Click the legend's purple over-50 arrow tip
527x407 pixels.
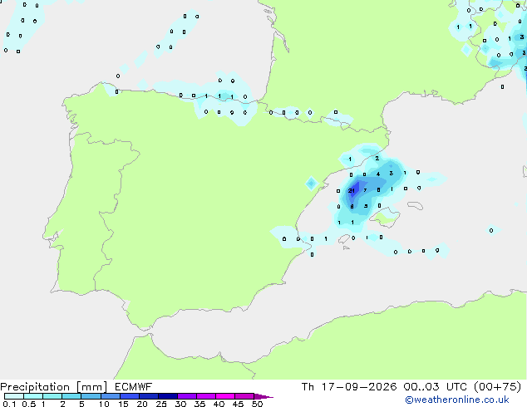coord(263,396)
